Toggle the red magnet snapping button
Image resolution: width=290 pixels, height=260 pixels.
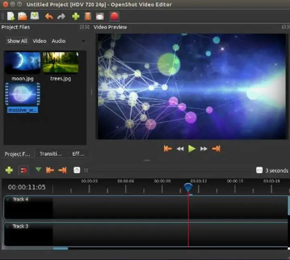tap(23, 170)
